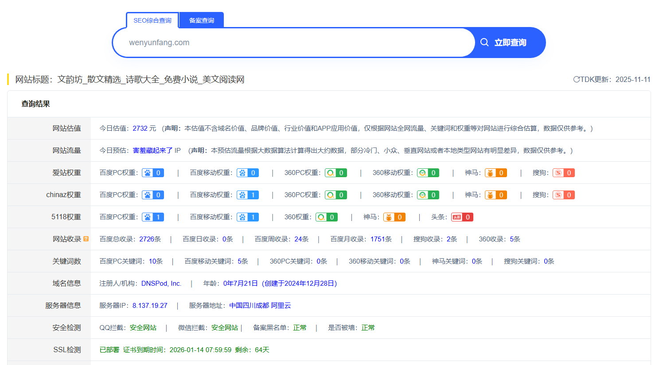Click the 搜狗权重 badge in the 爱站权重 row
The image size is (667, 365).
coord(563,172)
